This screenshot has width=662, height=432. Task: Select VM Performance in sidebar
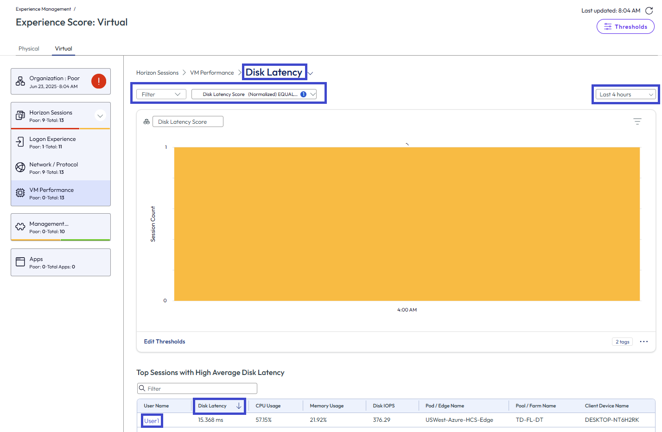[x=61, y=193]
